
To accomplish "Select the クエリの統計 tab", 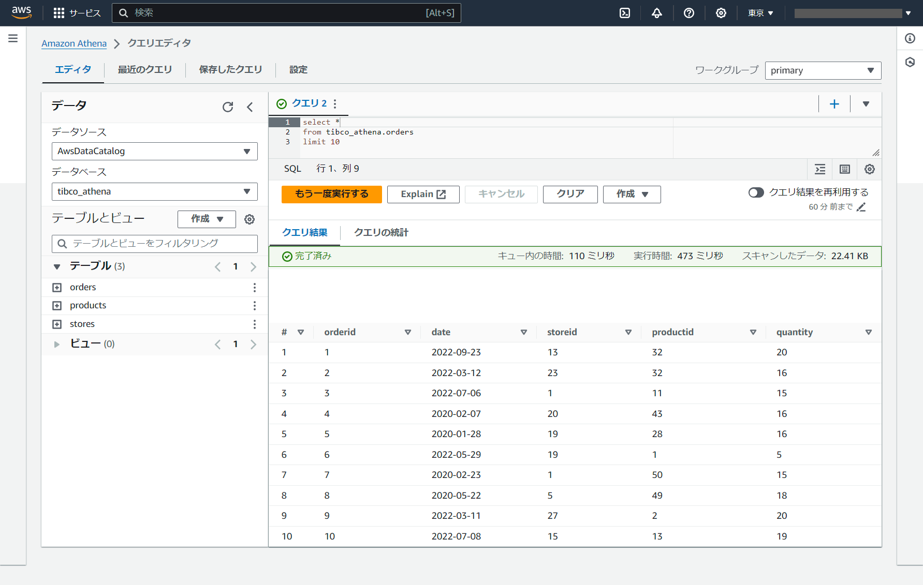I will [381, 232].
